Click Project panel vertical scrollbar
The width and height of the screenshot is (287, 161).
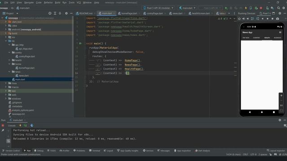[73, 59]
